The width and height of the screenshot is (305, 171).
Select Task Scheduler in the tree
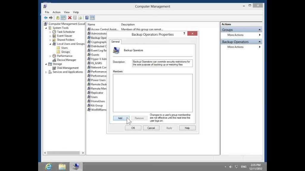[66, 32]
